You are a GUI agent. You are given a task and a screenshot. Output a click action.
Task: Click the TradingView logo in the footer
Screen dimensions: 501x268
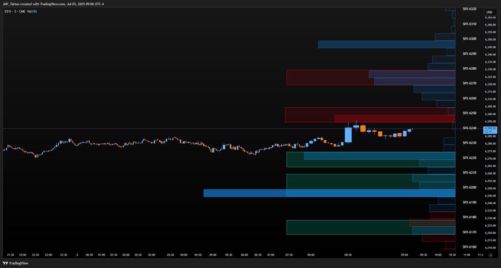pos(16,263)
